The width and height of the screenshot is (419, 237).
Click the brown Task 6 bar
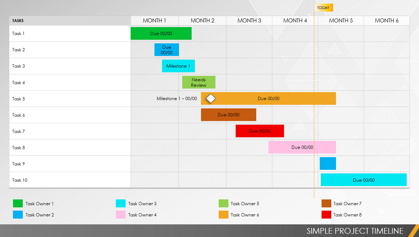point(228,115)
